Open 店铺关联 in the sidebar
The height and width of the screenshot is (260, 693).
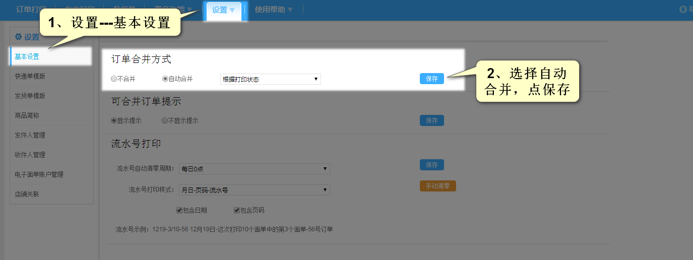pyautogui.click(x=27, y=194)
